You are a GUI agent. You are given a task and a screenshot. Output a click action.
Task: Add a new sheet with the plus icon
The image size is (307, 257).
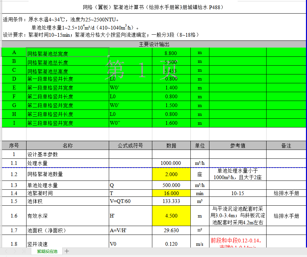click(67, 251)
